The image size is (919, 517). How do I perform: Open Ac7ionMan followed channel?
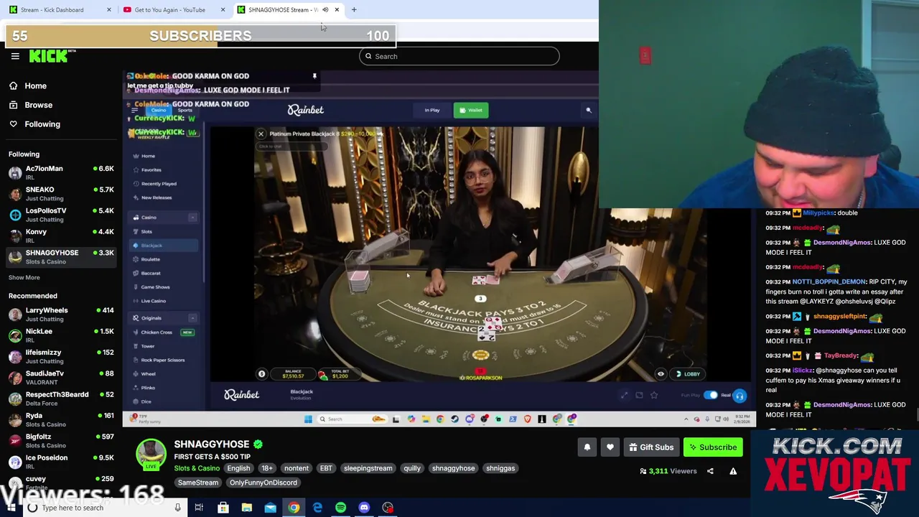(60, 172)
